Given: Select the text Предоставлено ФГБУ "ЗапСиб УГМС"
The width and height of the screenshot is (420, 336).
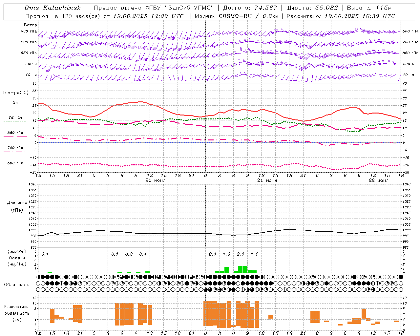Looking at the screenshot, I should tap(154, 8).
